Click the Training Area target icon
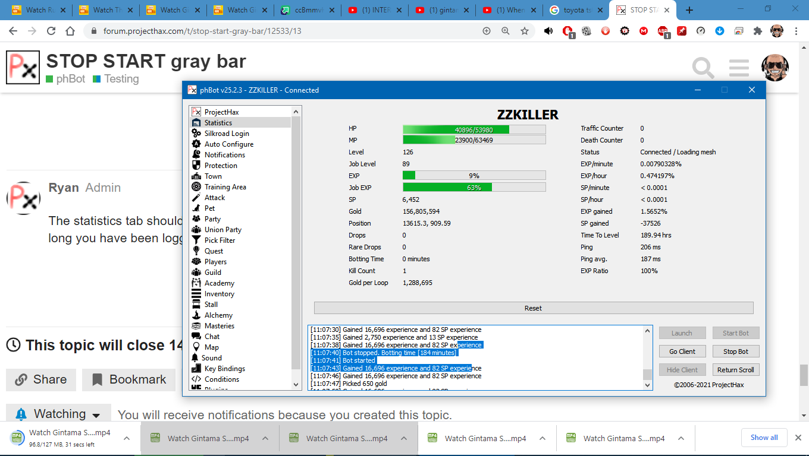The width and height of the screenshot is (809, 456). pos(196,187)
